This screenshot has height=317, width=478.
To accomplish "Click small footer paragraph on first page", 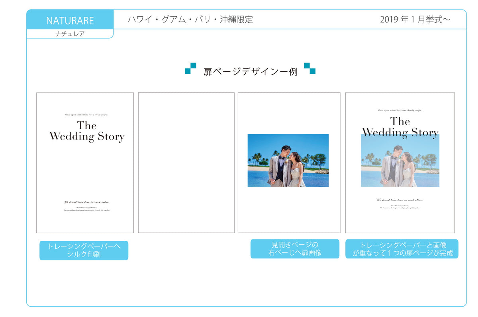I will pos(87,209).
